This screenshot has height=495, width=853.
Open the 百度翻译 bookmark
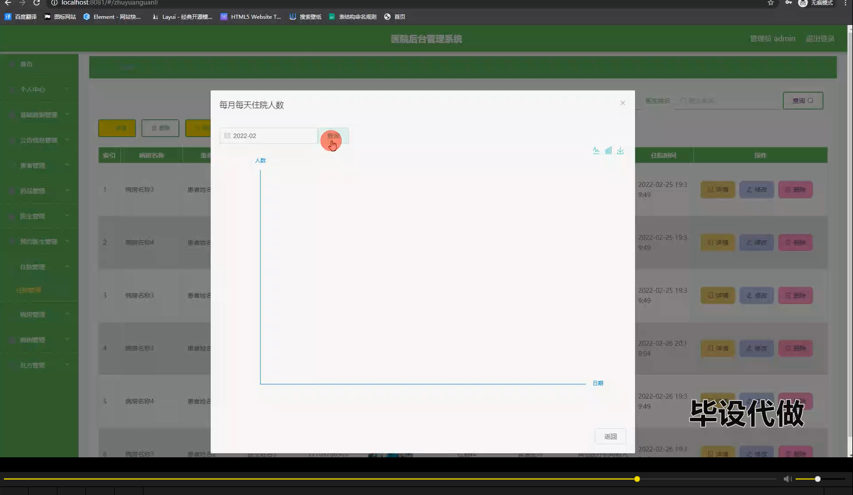(21, 17)
